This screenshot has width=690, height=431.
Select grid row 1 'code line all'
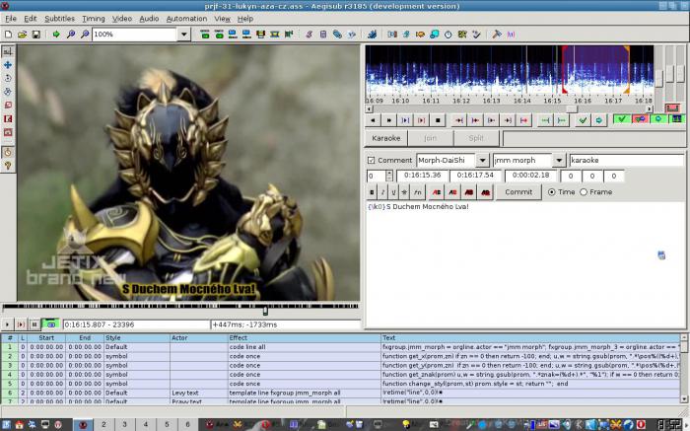click(x=341, y=347)
